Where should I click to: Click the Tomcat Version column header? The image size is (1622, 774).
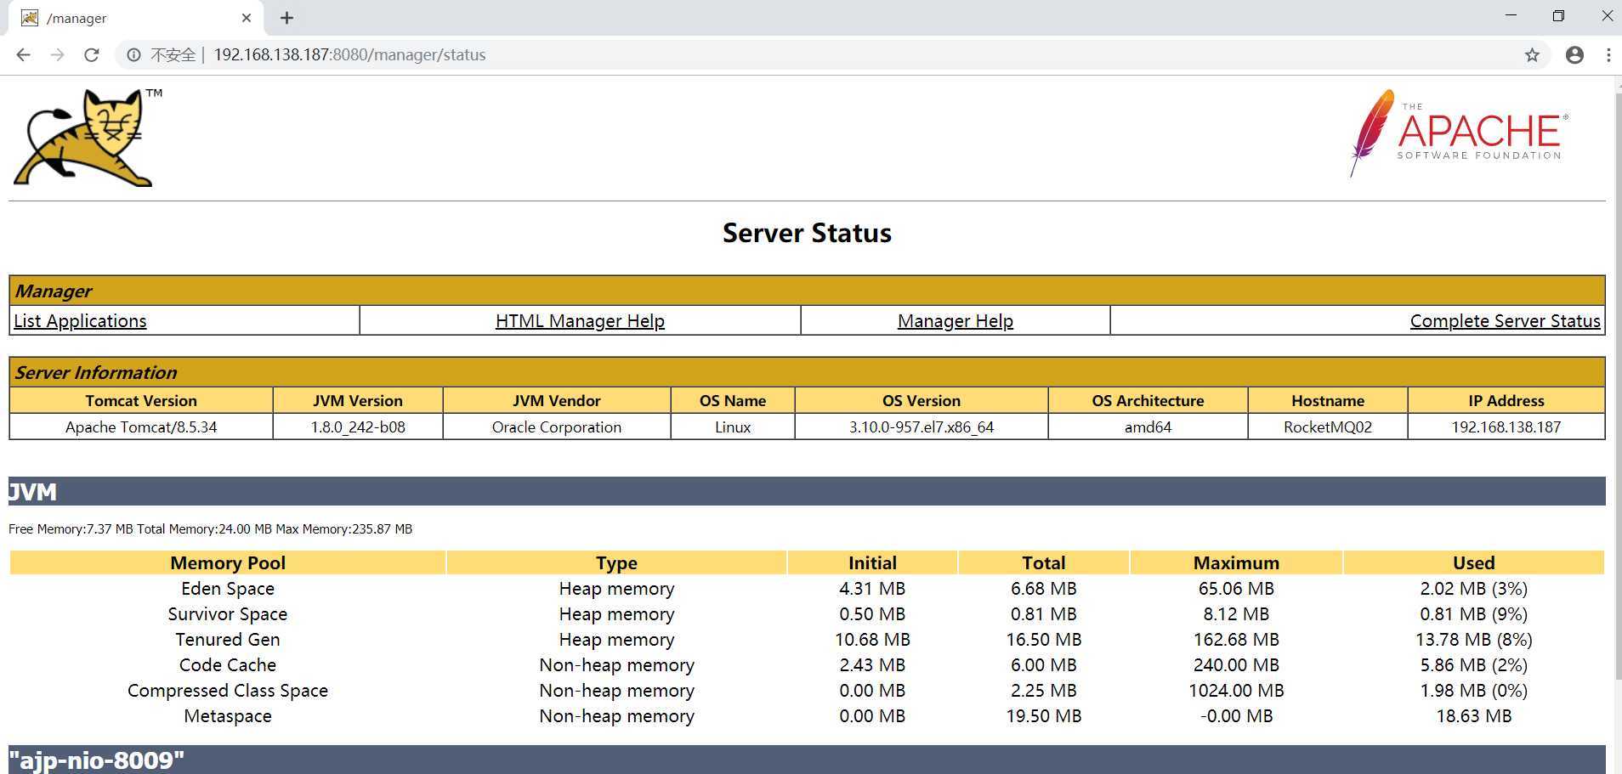tap(141, 400)
